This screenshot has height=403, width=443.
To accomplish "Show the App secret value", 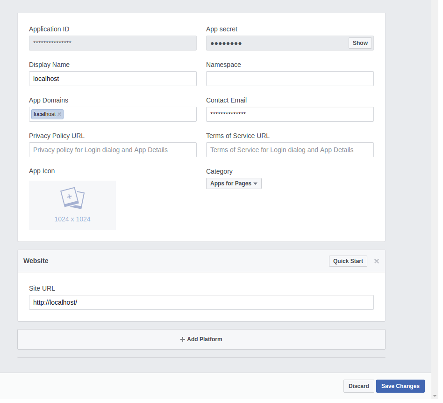I will click(360, 43).
